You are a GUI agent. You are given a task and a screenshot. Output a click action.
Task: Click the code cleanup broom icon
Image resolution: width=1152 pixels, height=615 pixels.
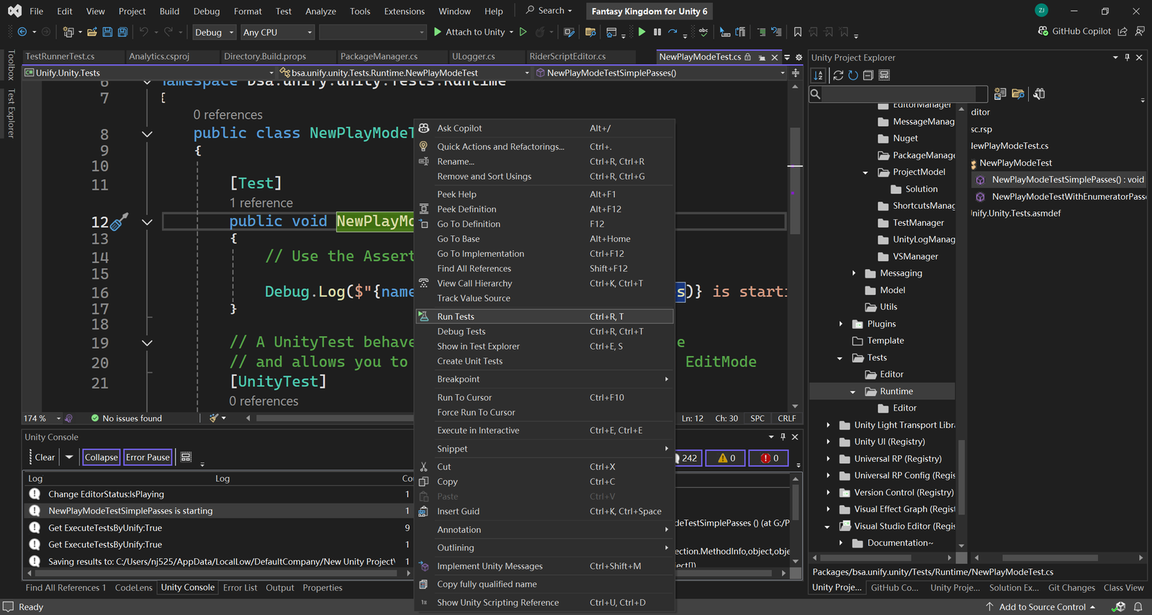(215, 418)
